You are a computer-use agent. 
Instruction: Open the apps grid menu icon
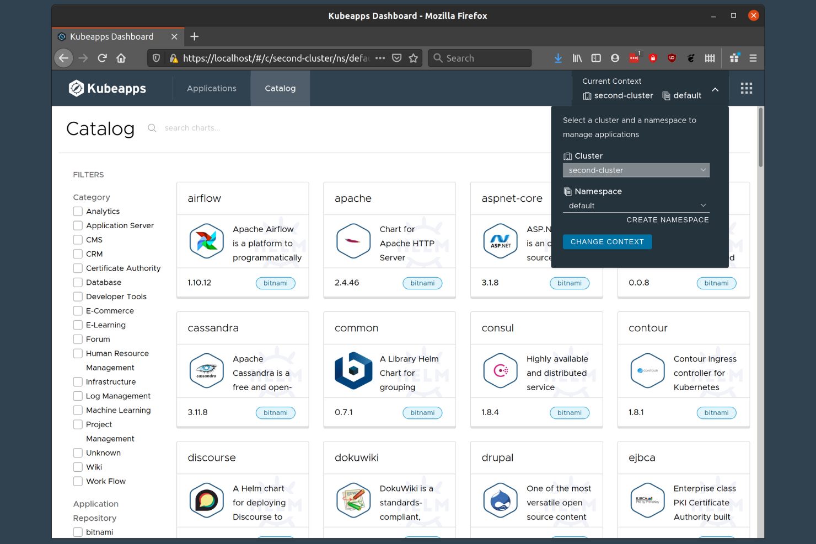[x=747, y=88]
